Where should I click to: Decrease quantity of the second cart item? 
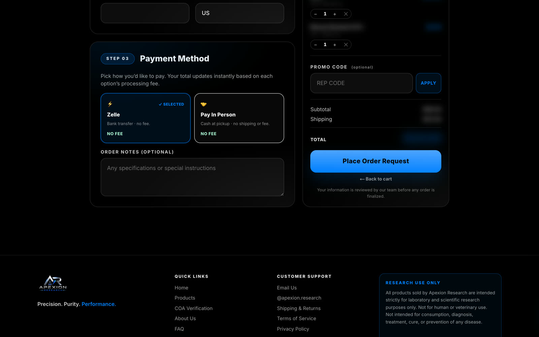[315, 45]
